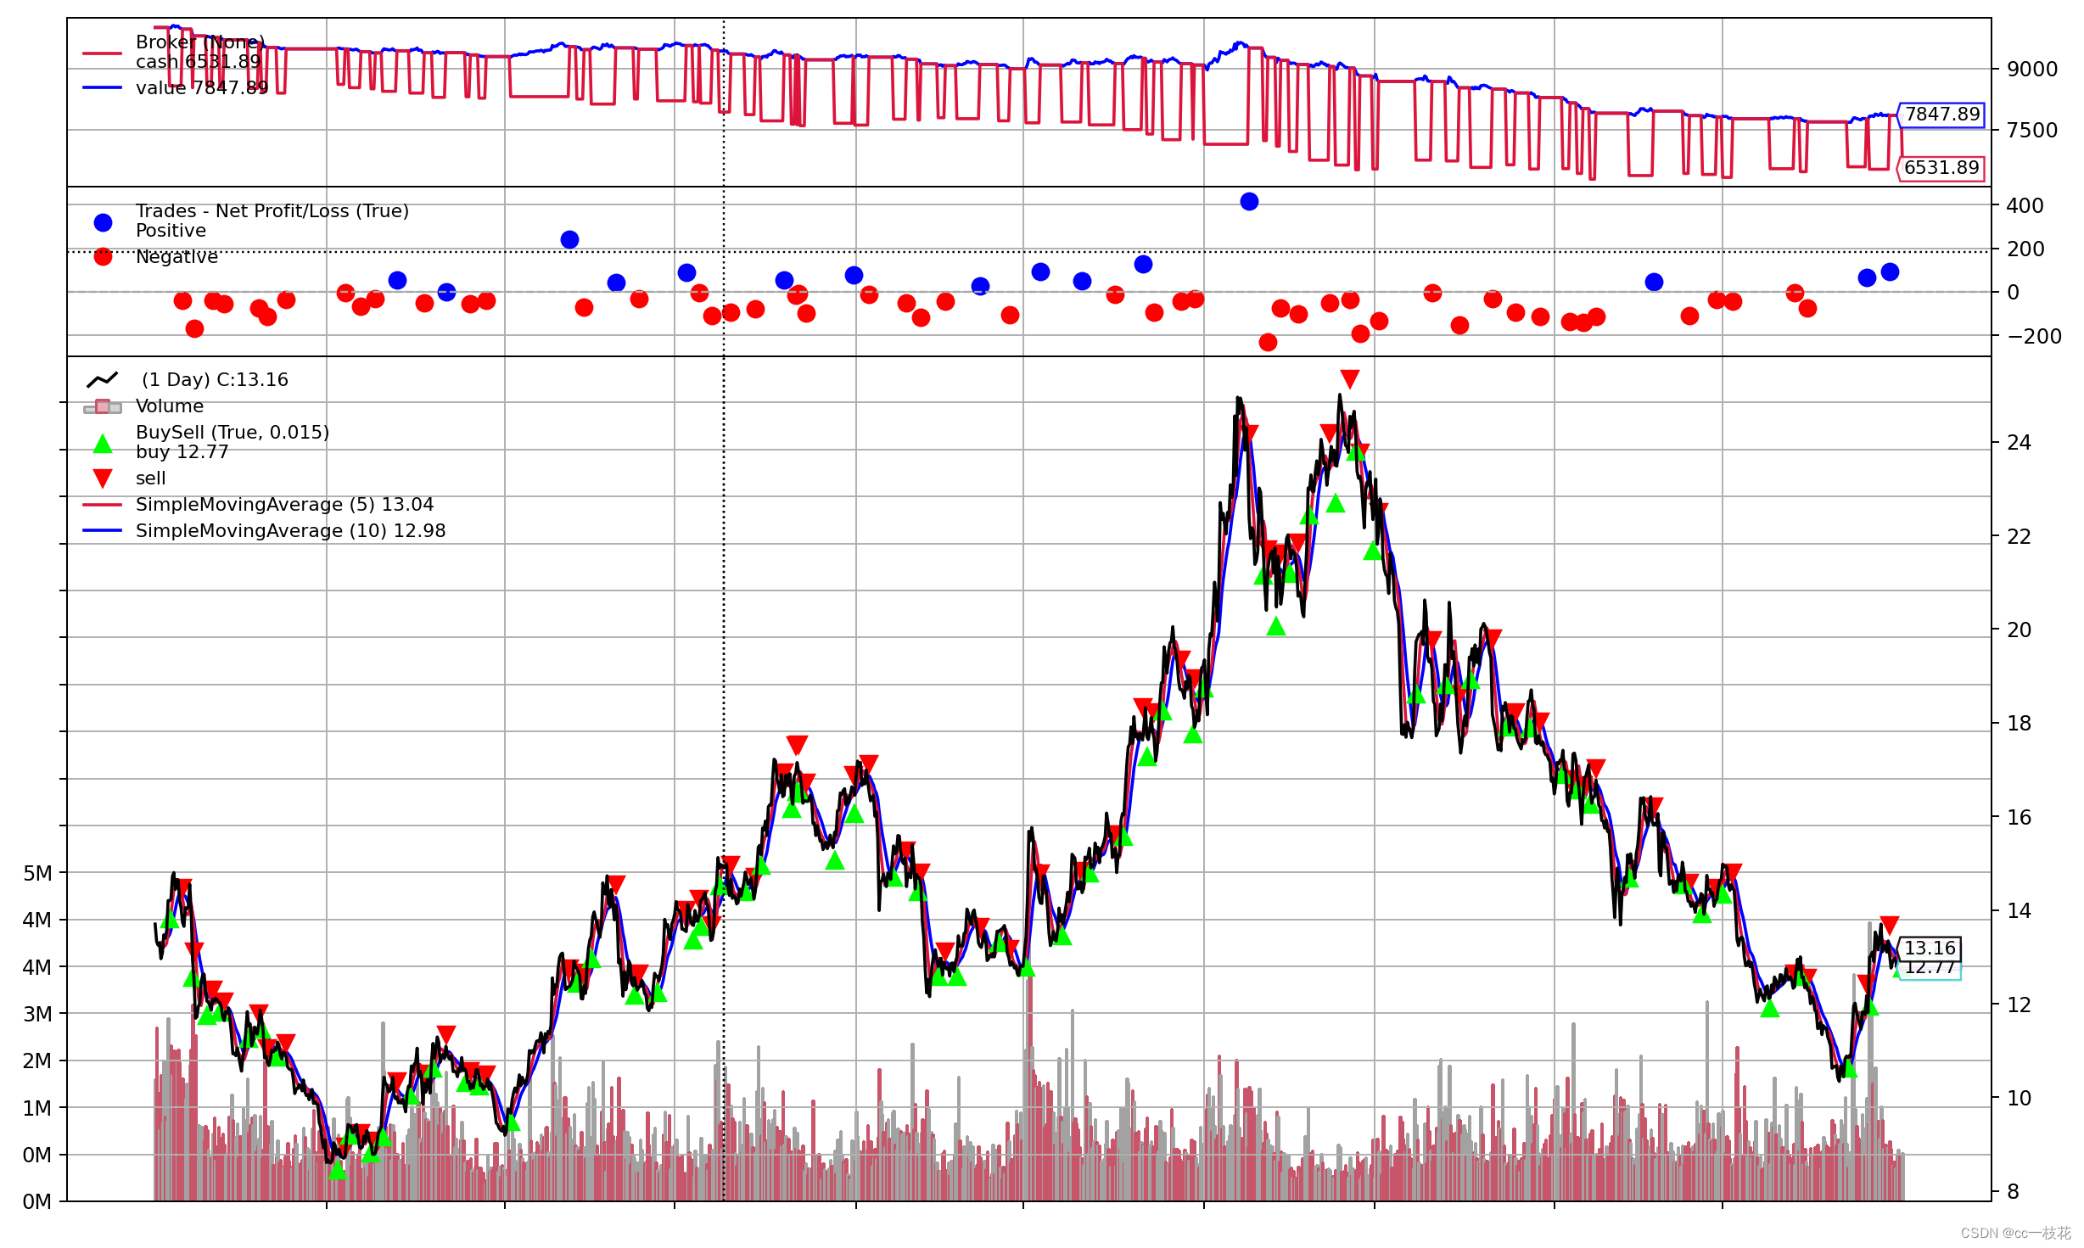Click the 6531.89 cash label box
This screenshot has width=2084, height=1248.
pos(1941,168)
